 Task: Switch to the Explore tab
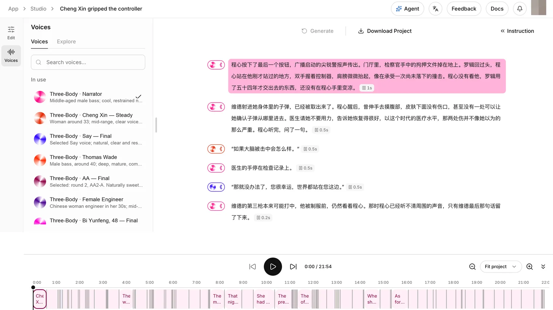coord(66,41)
